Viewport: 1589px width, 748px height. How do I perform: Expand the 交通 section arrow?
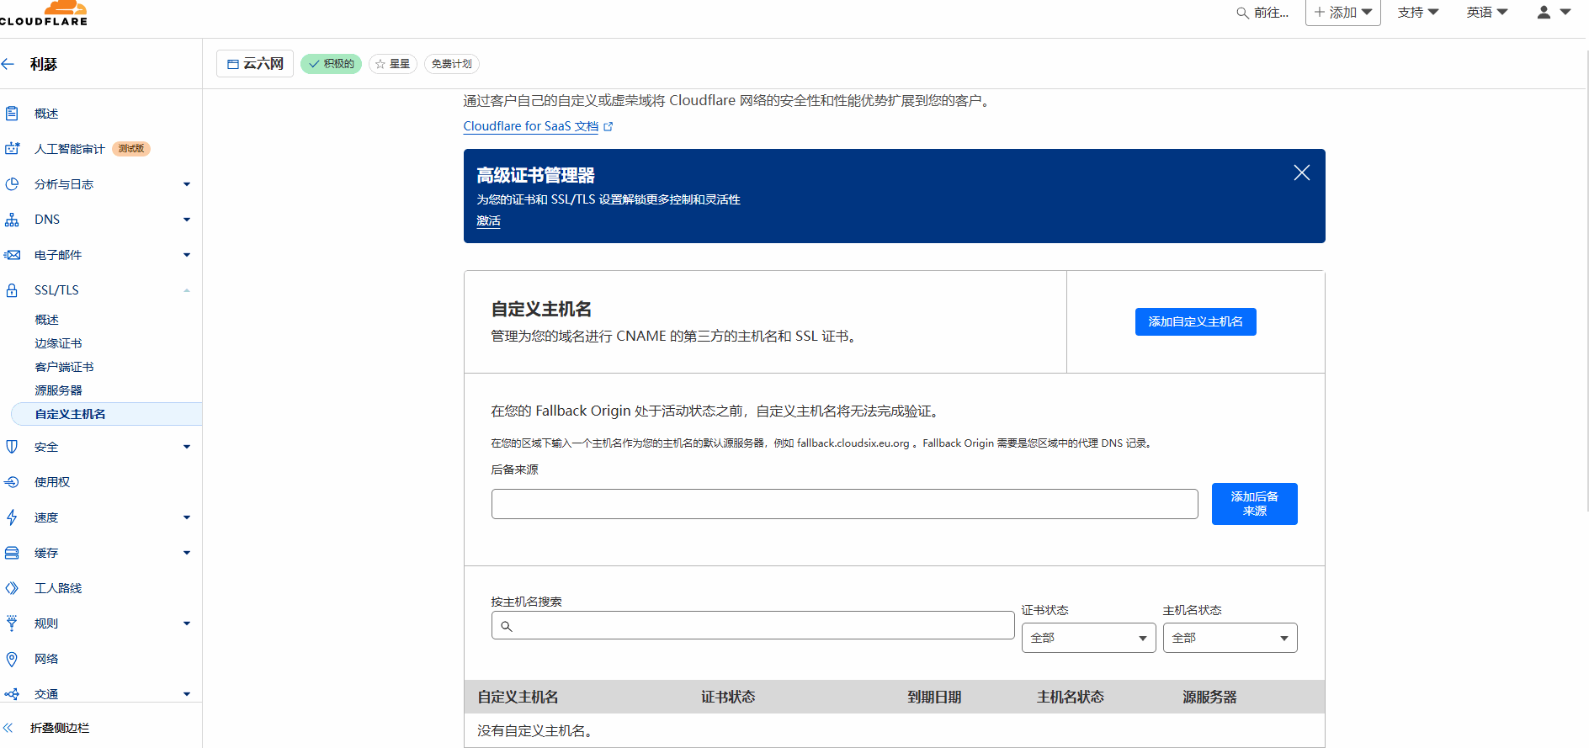coord(187,694)
